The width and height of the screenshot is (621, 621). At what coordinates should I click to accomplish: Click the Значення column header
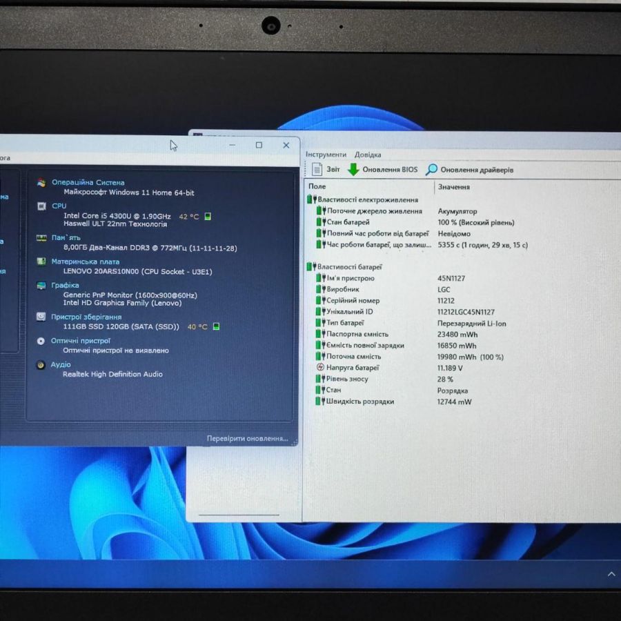pyautogui.click(x=454, y=187)
